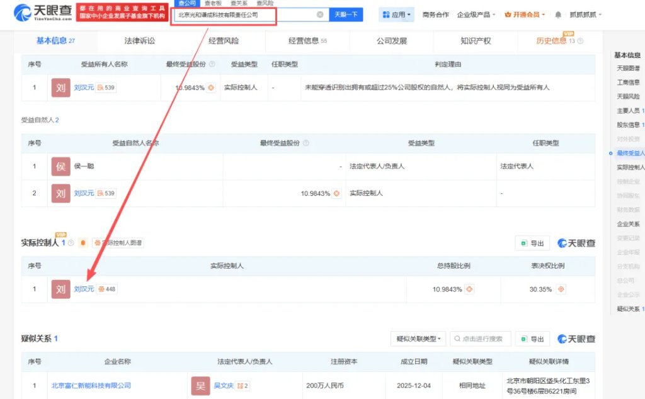Open the 北京富仁新能科技有限公司 company link
This screenshot has height=399, width=645.
tap(91, 385)
